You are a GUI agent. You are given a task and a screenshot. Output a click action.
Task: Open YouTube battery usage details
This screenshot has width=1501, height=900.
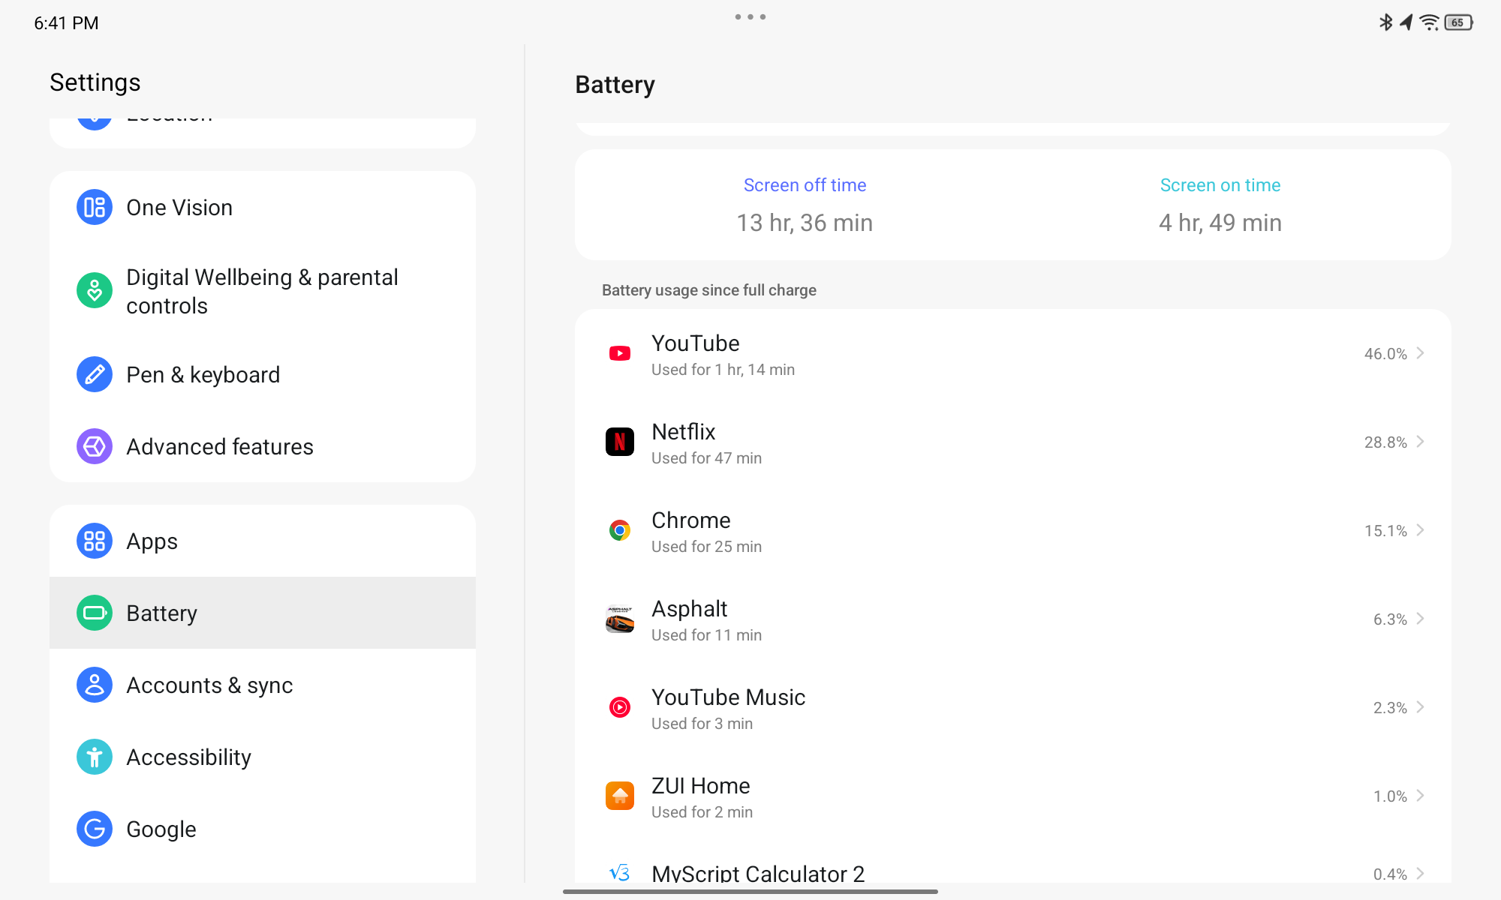pyautogui.click(x=1013, y=353)
